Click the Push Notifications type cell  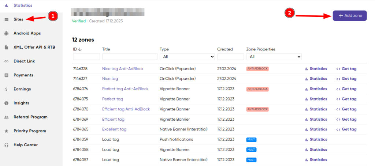[x=176, y=139]
